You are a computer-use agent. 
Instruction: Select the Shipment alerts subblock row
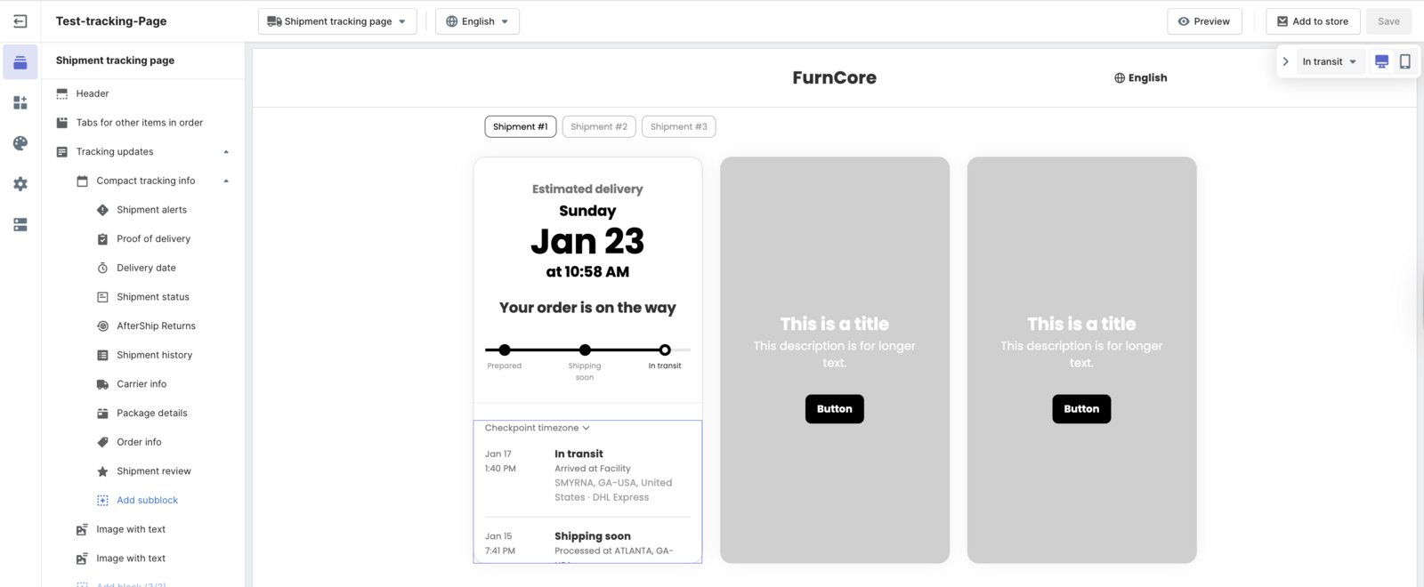tap(143, 210)
